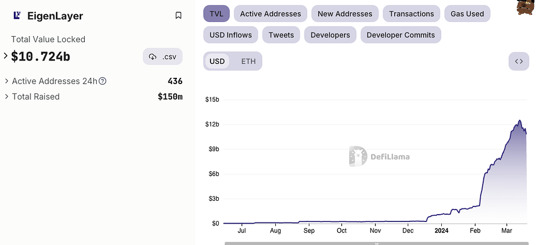
Task: Click the Total Value Locked heading
Action: point(48,39)
